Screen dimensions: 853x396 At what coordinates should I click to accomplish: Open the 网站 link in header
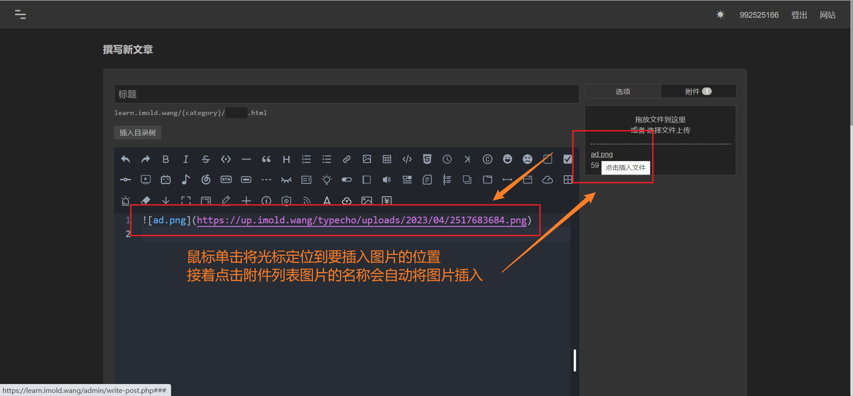pos(827,15)
